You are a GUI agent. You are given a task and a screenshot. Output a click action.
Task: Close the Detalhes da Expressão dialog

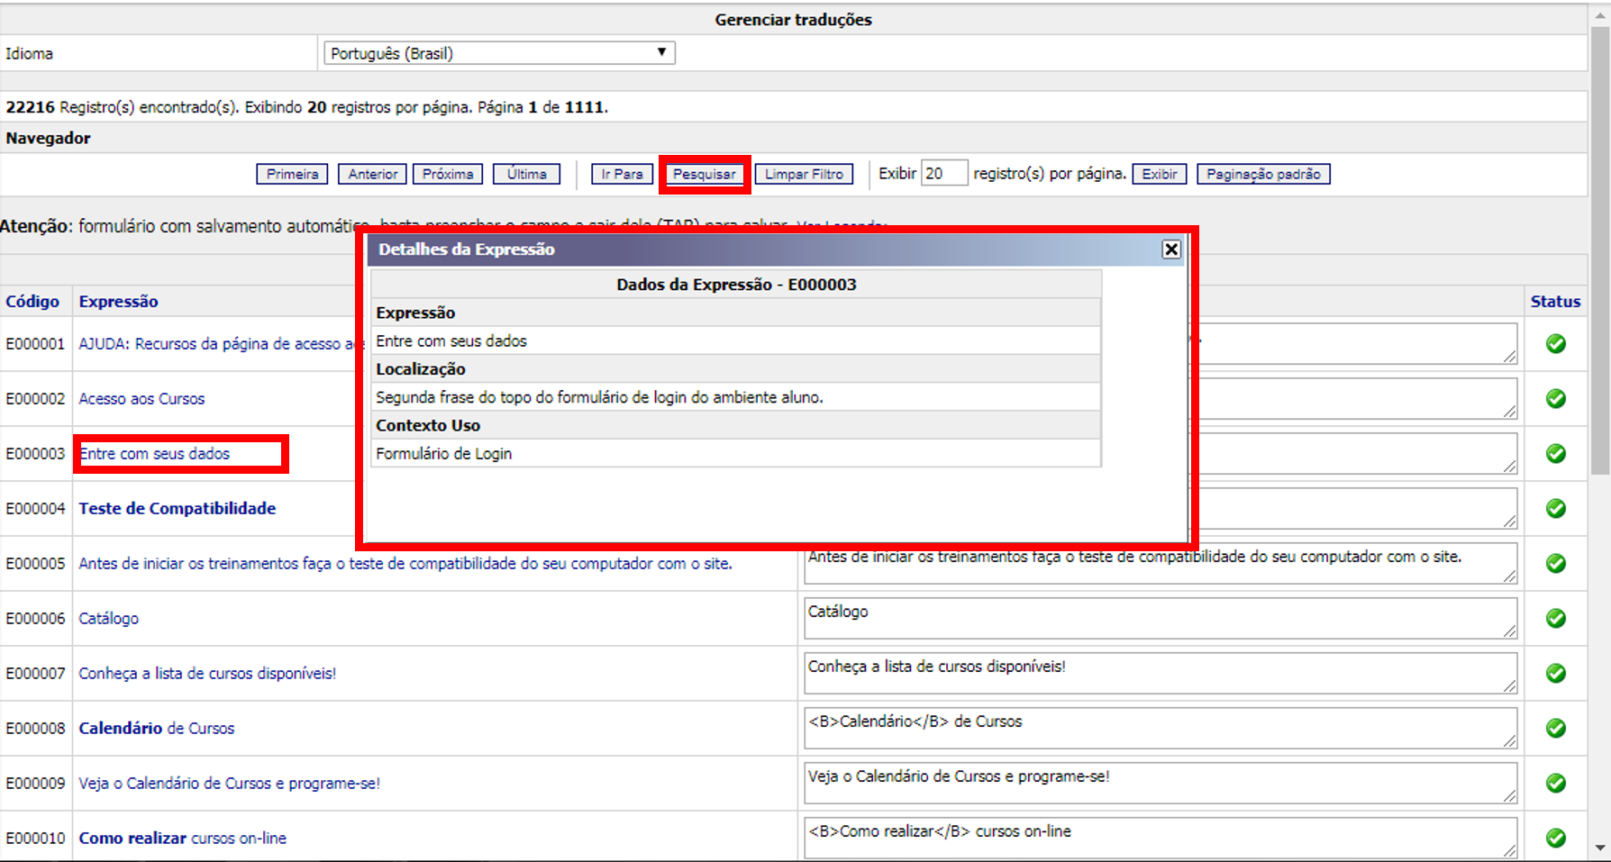1170,250
